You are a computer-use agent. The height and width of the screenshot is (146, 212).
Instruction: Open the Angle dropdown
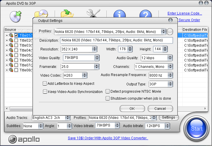(x=69, y=126)
